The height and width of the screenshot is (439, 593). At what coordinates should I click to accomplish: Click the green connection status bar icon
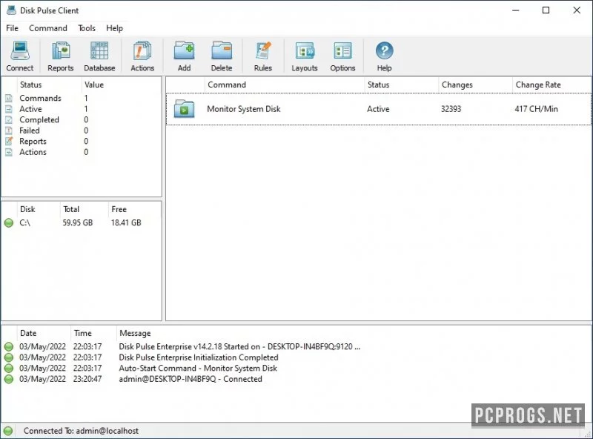point(8,431)
